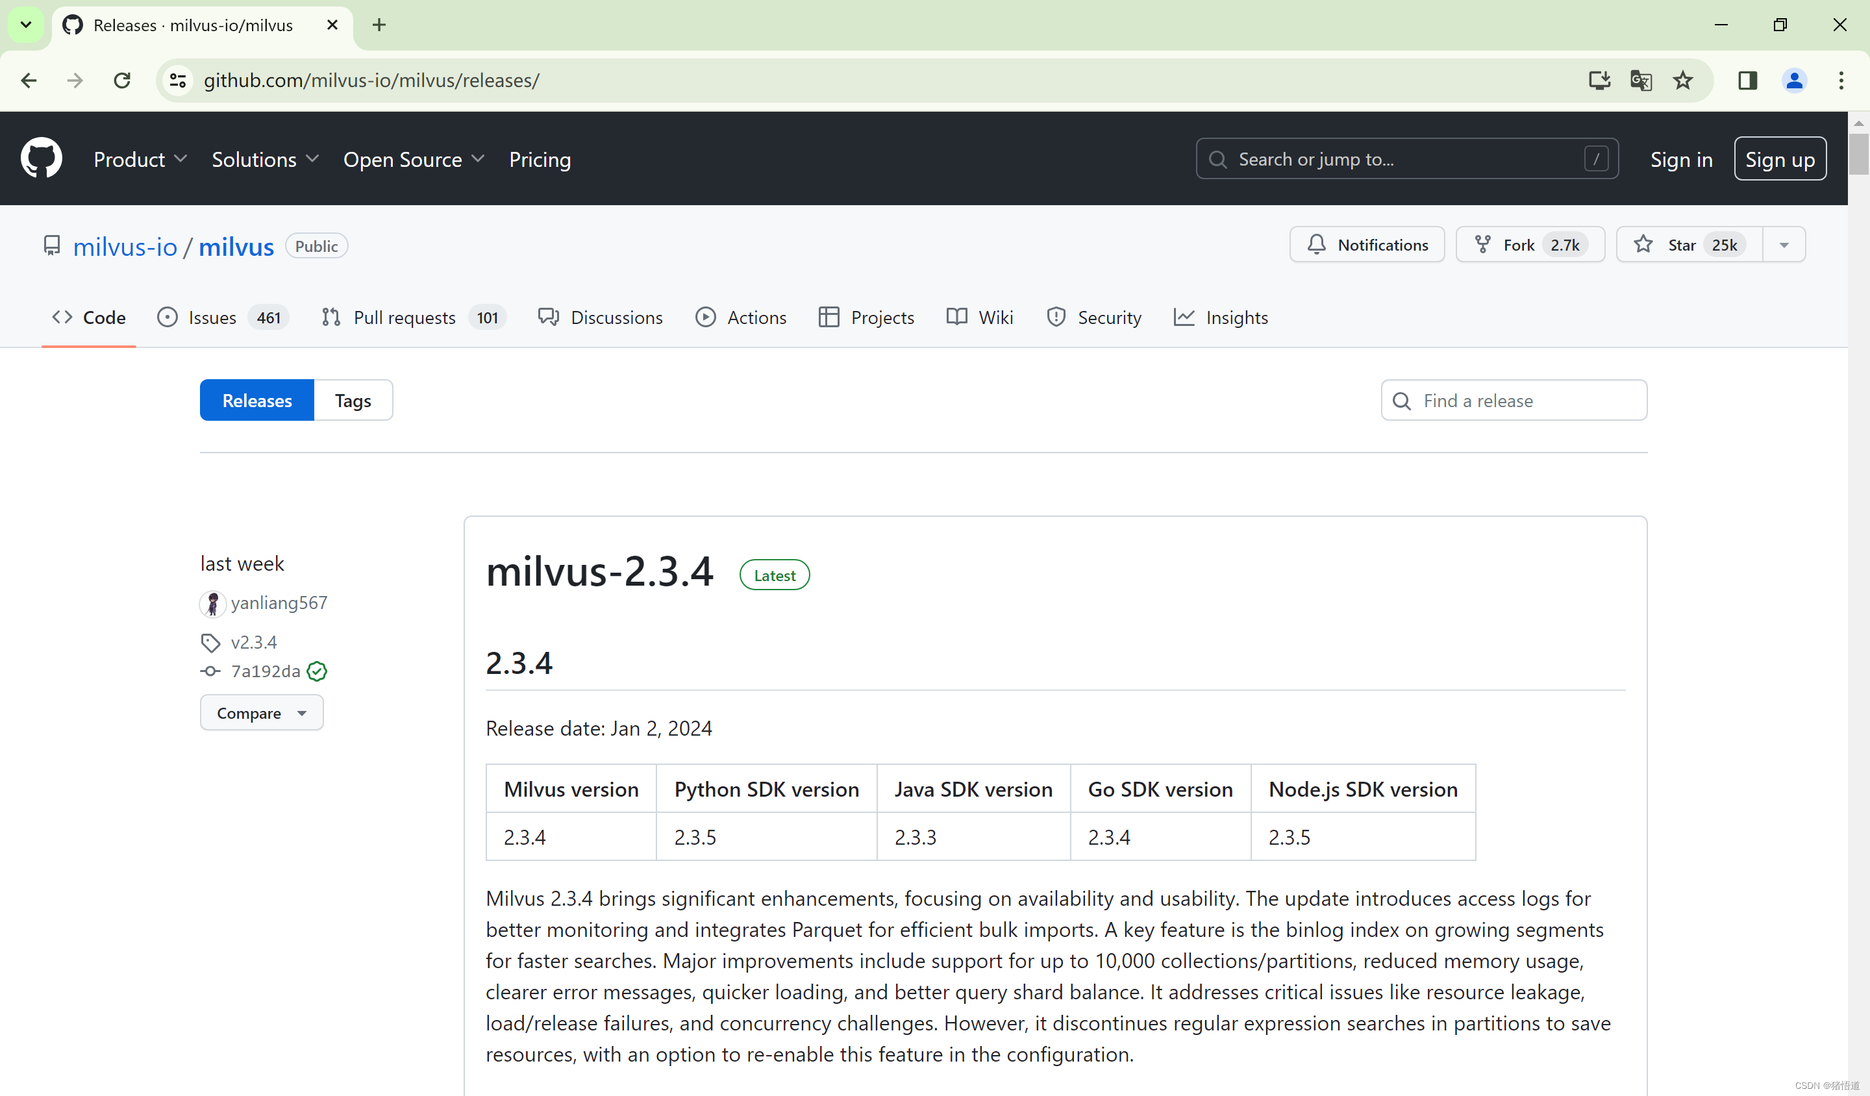Screen dimensions: 1870x1096
Task: Open the v2.3.4 tag link
Action: click(254, 642)
